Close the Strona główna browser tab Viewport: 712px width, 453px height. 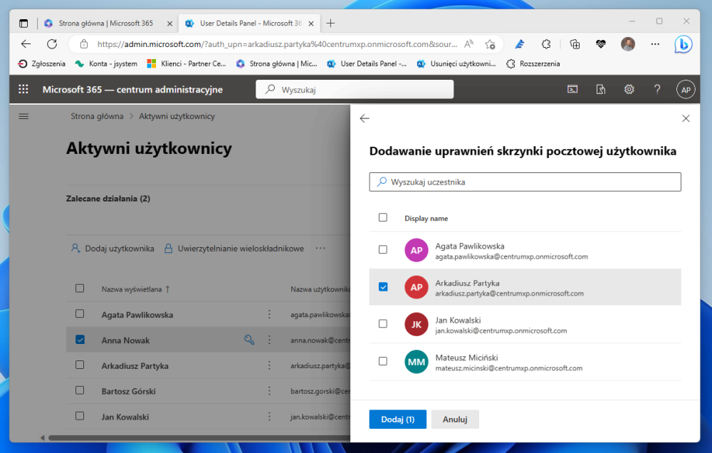pos(170,24)
